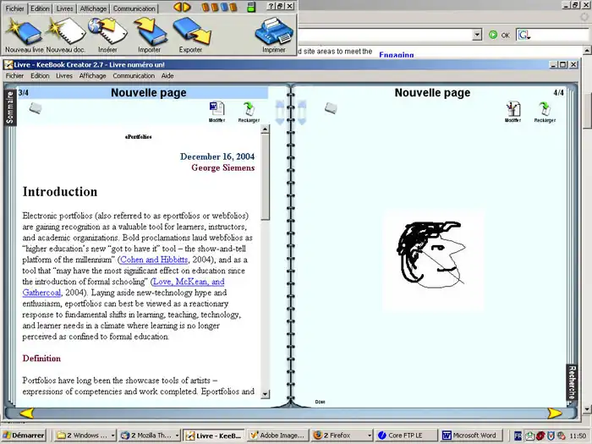Image resolution: width=592 pixels, height=444 pixels.
Task: Follow the Love, McKean, and Gathercoal link
Action: point(188,282)
